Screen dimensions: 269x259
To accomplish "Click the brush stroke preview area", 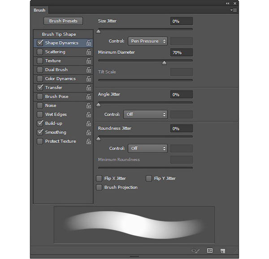I will click(134, 225).
